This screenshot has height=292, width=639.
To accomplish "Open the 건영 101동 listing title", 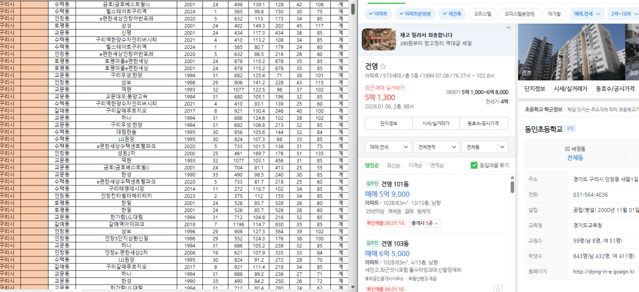I will pyautogui.click(x=395, y=185).
